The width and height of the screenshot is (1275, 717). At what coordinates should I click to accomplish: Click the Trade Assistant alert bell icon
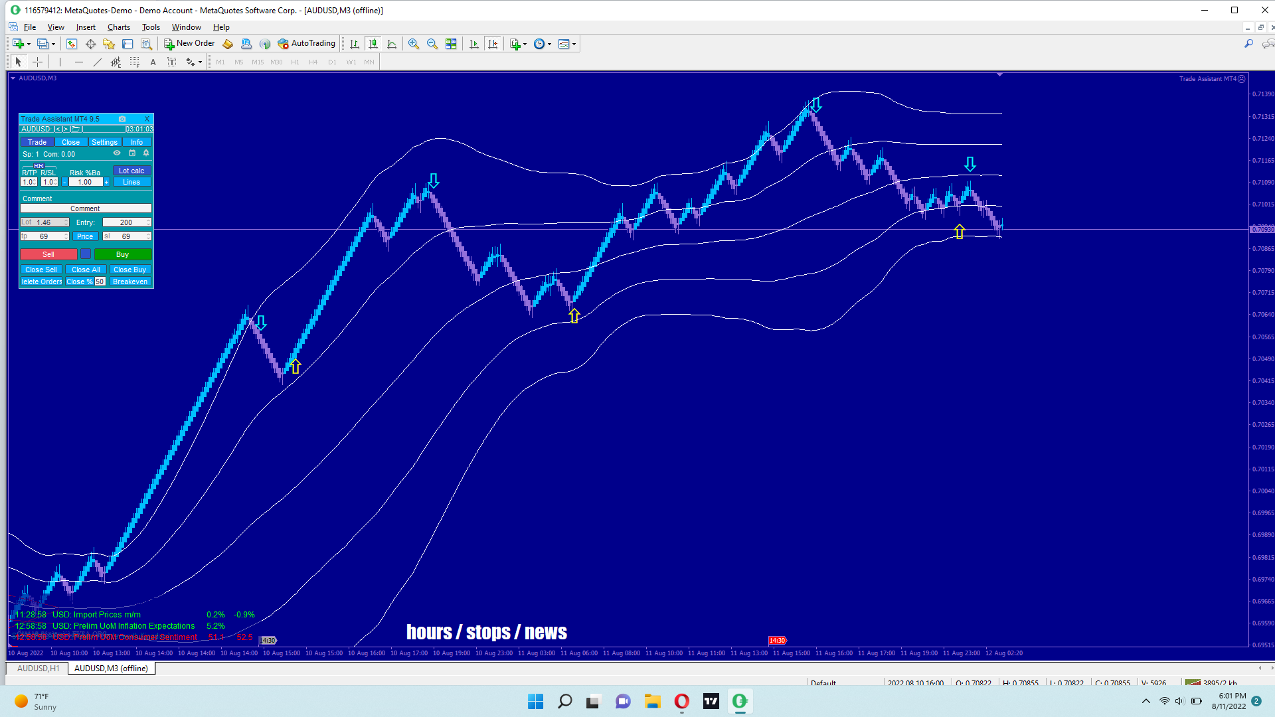[146, 153]
